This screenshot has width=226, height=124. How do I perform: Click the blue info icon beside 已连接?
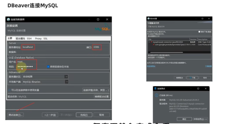pos(157,95)
